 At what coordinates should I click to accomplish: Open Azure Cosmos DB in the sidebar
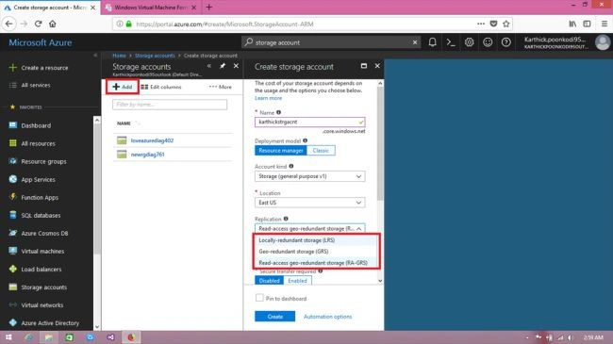click(x=44, y=234)
